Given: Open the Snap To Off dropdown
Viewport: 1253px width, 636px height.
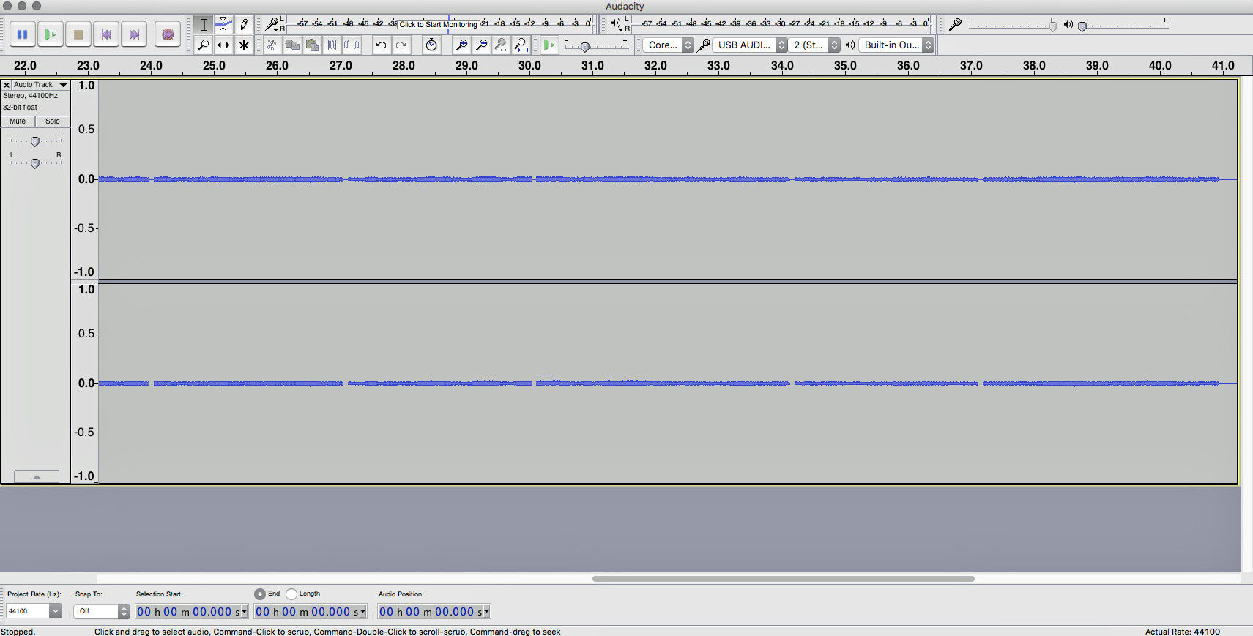Looking at the screenshot, I should pos(102,611).
